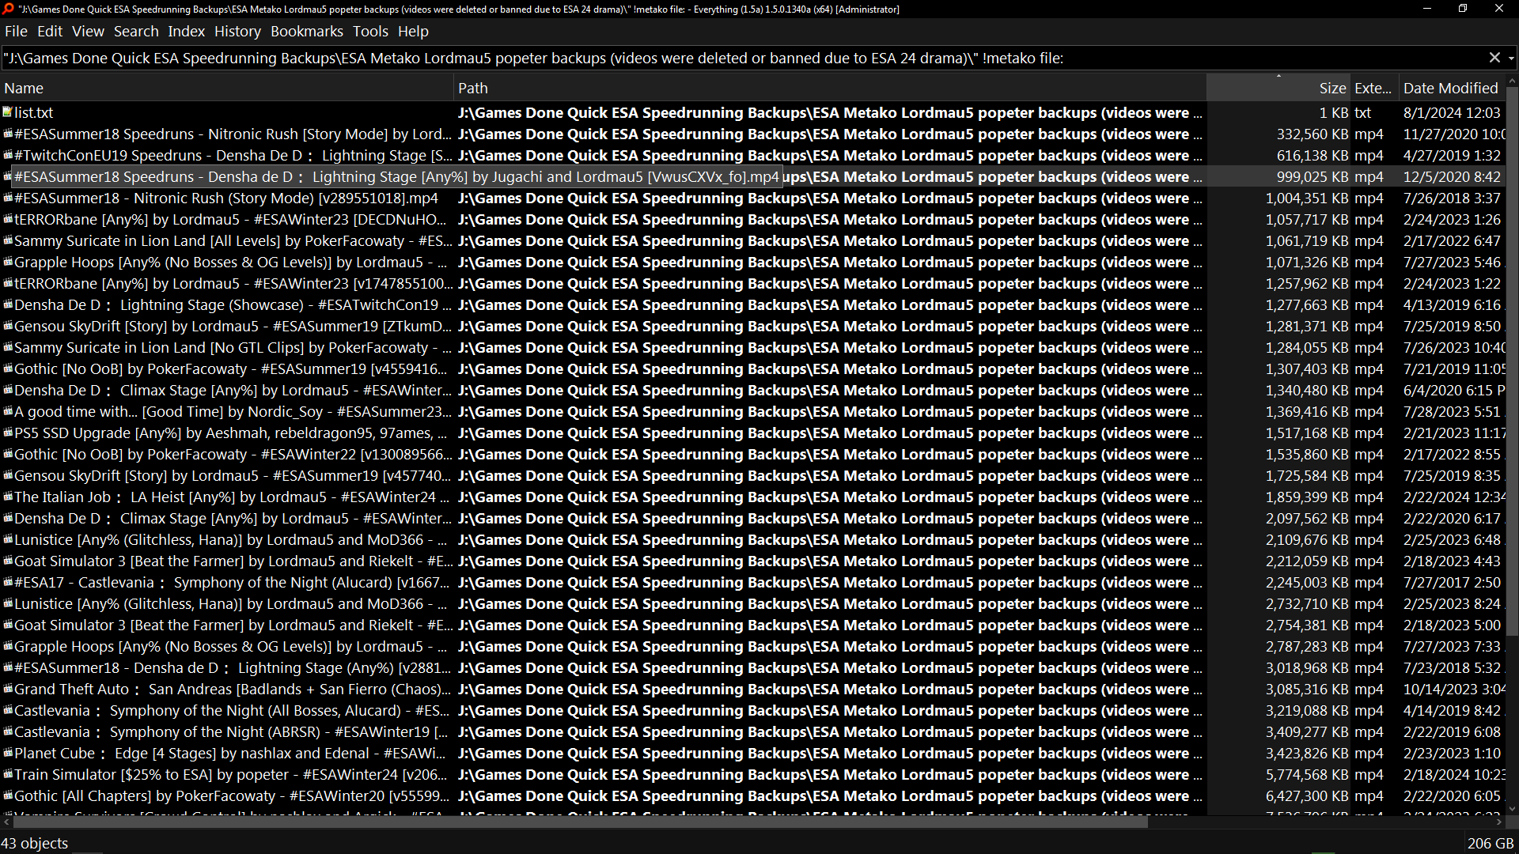Sort results by the Path column
The width and height of the screenshot is (1519, 854).
(x=831, y=89)
